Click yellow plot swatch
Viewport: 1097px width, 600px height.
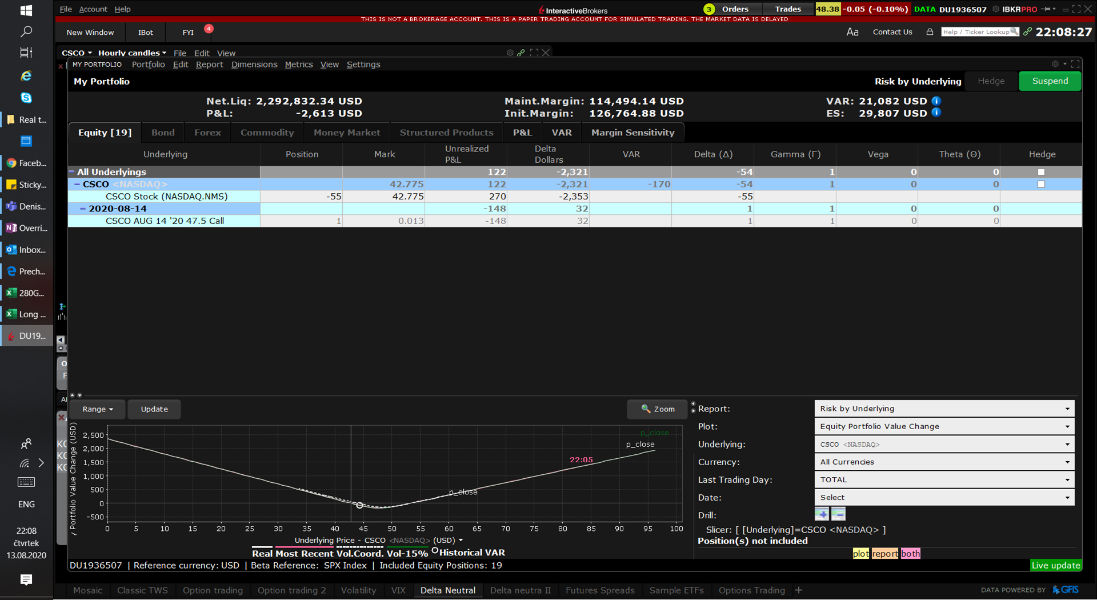point(860,553)
